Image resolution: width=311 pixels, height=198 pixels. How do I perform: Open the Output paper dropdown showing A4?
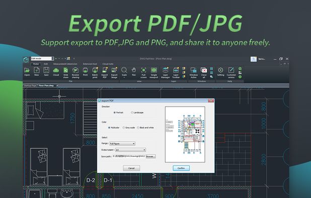[x=130, y=150]
